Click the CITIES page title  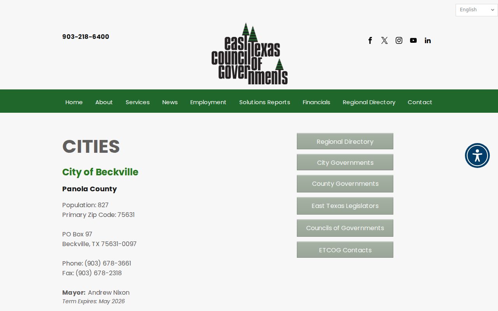(x=91, y=147)
